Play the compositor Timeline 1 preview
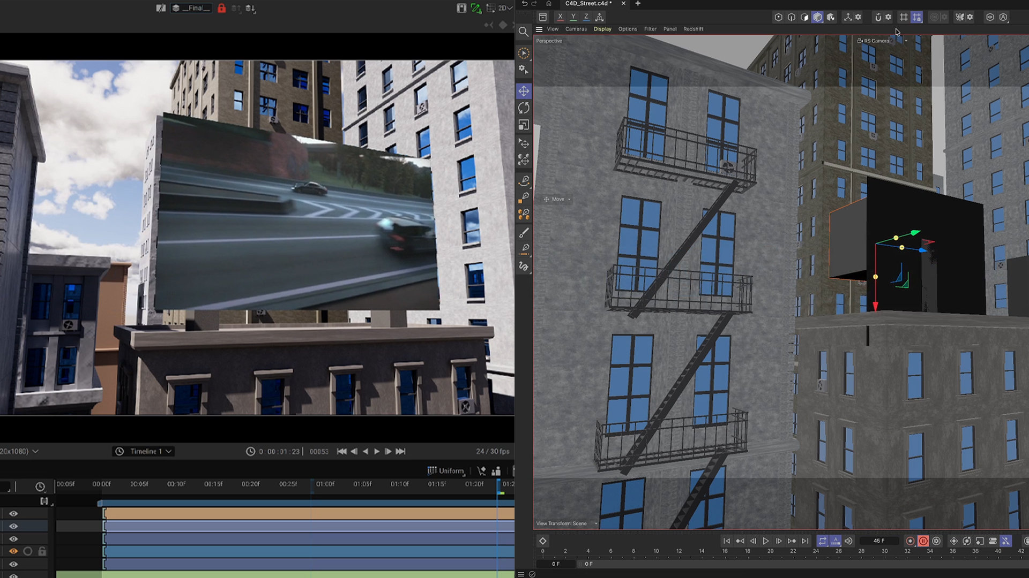 tap(377, 451)
